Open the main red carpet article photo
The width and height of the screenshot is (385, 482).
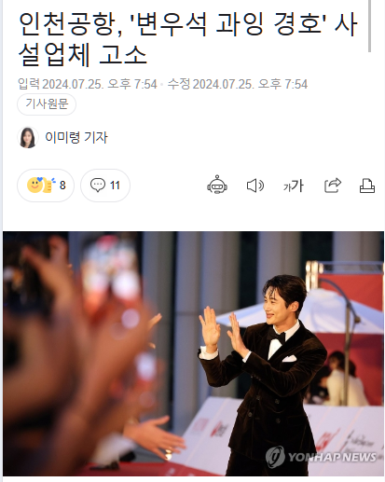[x=193, y=353]
